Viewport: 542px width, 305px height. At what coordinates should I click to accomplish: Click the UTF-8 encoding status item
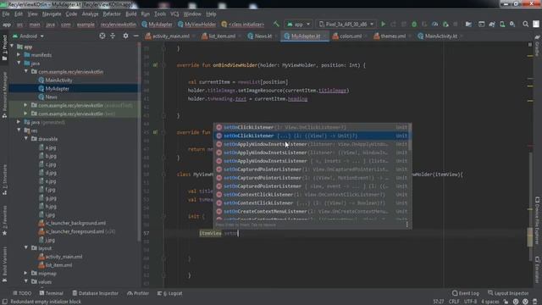pyautogui.click(x=470, y=302)
